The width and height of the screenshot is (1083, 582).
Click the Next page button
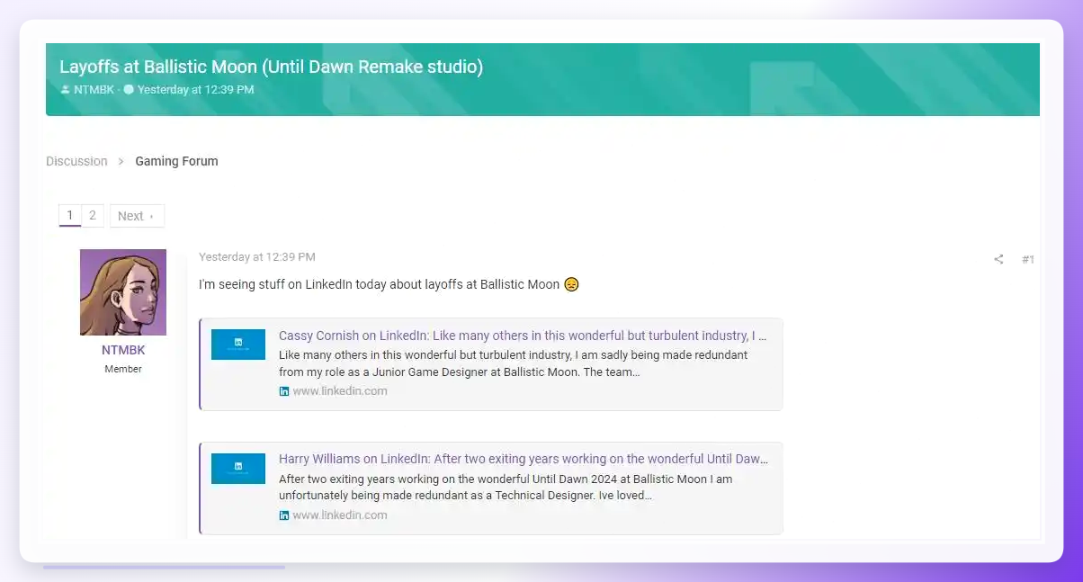tap(137, 216)
